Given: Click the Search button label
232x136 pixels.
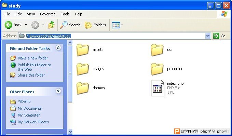Looking at the screenshot, I should pyautogui.click(x=75, y=25).
